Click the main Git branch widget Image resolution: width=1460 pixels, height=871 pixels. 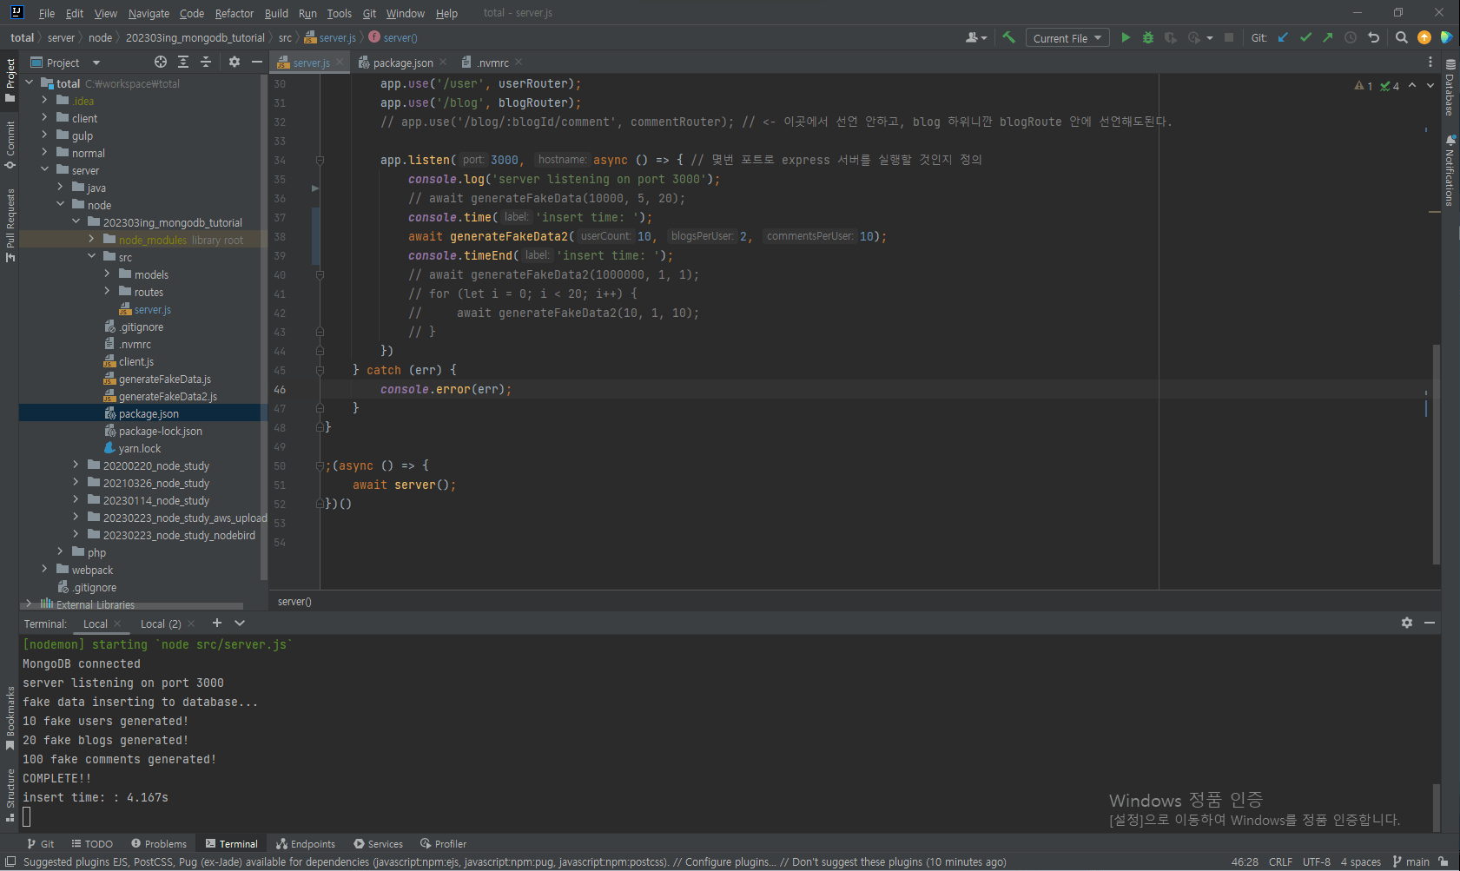1411,861
